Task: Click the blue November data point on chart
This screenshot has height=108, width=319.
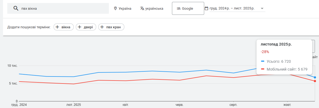Action: [315, 77]
